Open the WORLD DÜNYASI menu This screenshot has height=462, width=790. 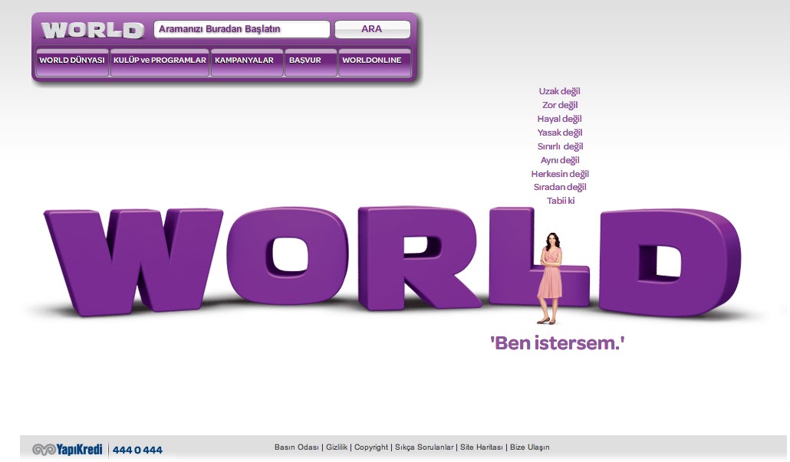point(72,62)
